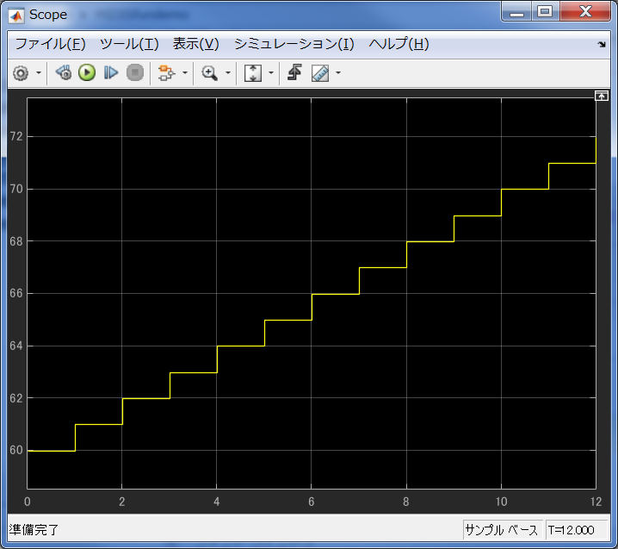618x549 pixels.
Task: Open the 表示(V) menu
Action: (x=196, y=44)
